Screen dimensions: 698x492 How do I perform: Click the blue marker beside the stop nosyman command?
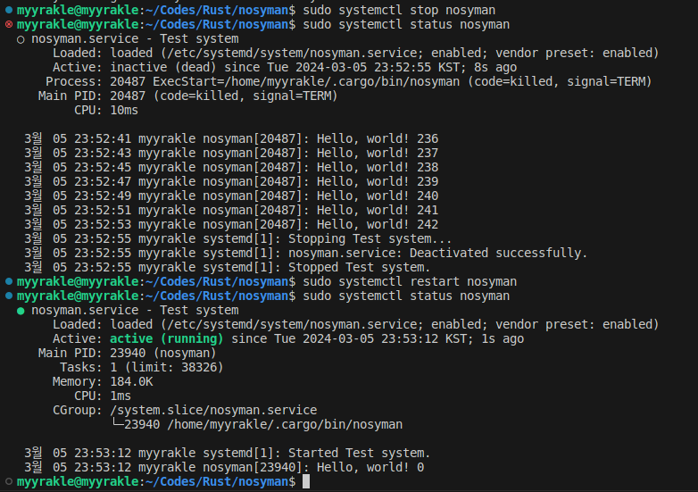[9, 10]
